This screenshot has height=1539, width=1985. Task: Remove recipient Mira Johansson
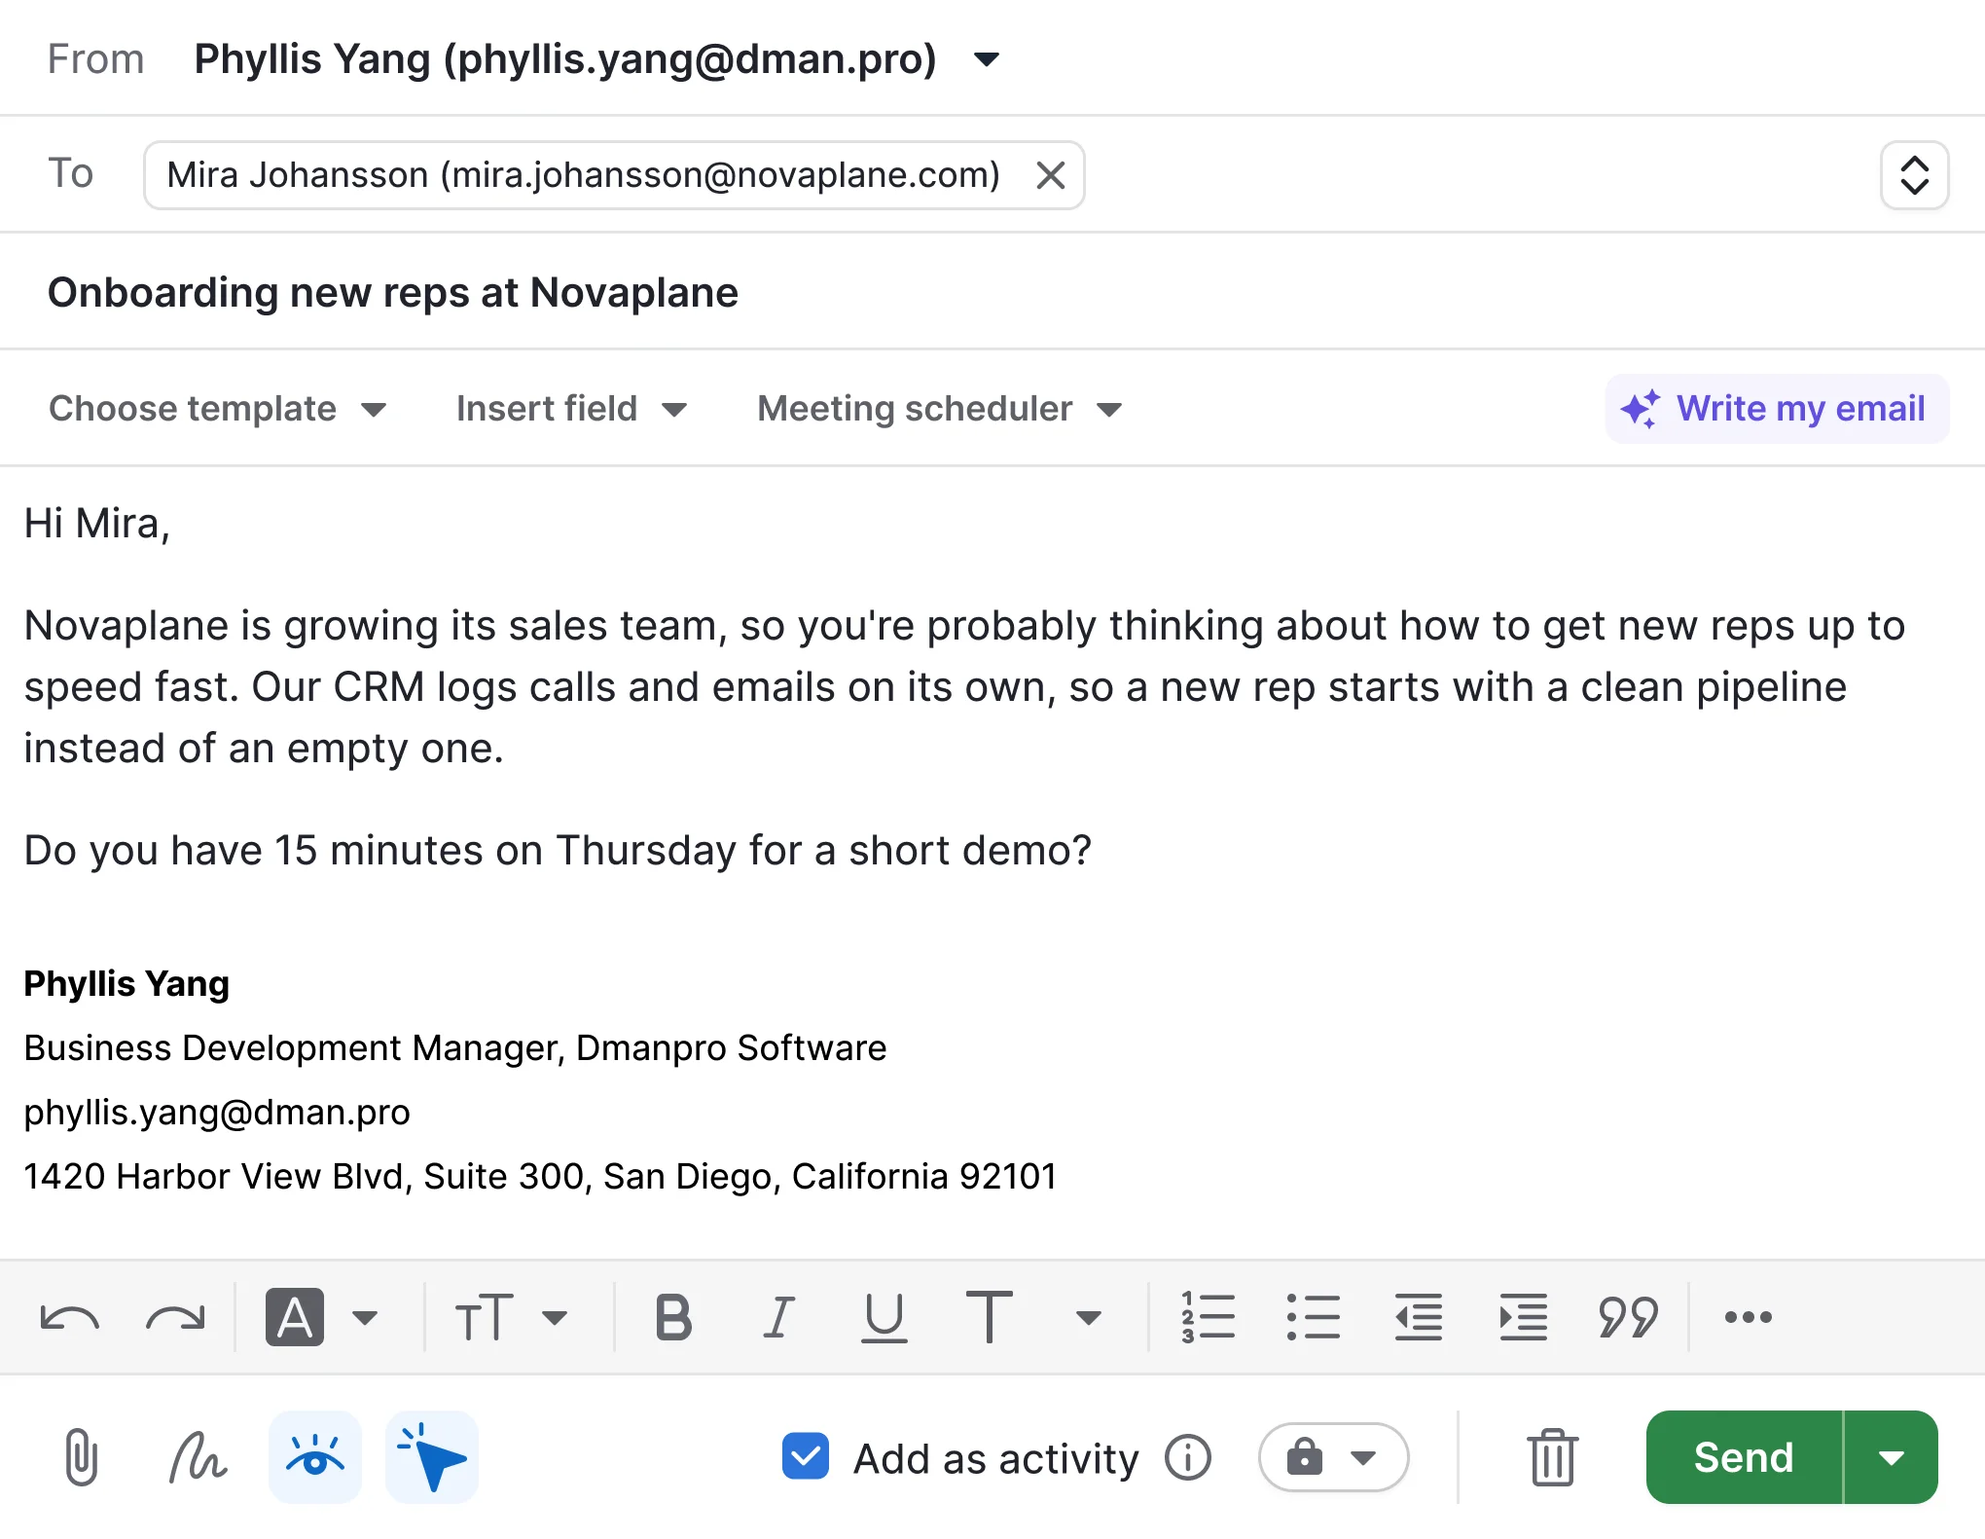pos(1051,175)
